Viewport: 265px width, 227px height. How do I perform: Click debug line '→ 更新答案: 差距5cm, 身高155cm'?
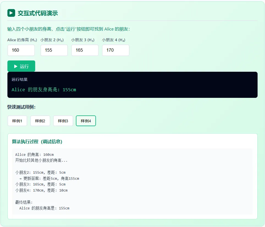(49, 179)
